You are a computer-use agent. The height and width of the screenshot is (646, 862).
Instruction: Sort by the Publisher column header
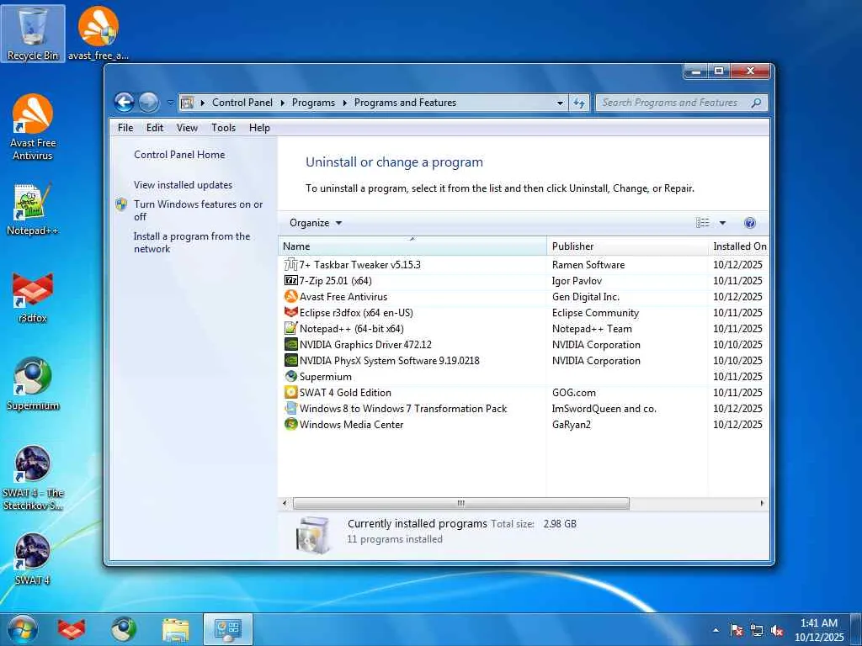coord(627,246)
